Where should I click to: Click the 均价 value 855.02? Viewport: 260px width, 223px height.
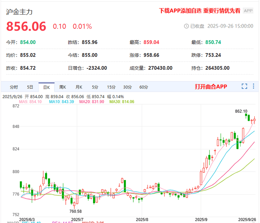(x=28, y=55)
